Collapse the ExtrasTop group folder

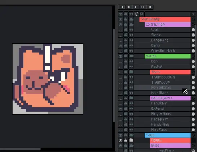131,24
